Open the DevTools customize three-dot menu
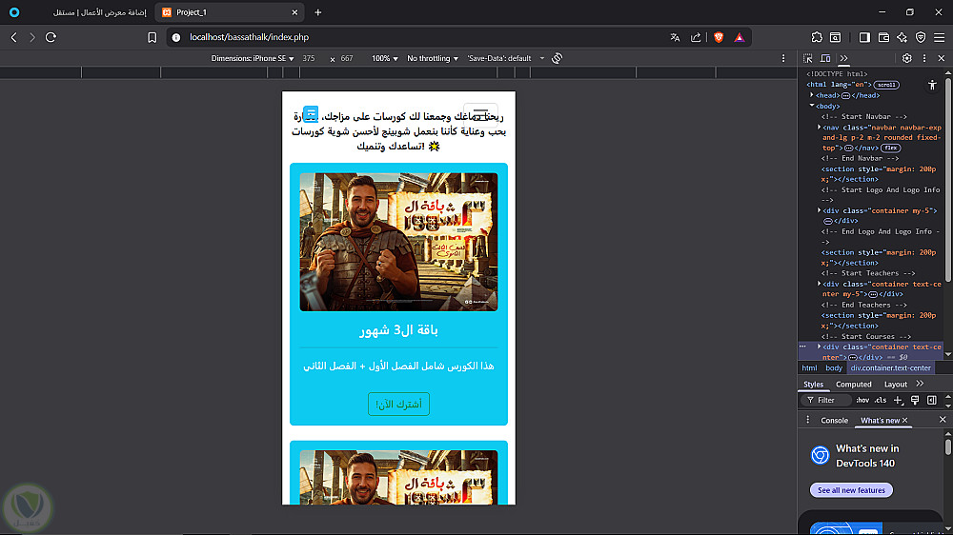 (924, 58)
